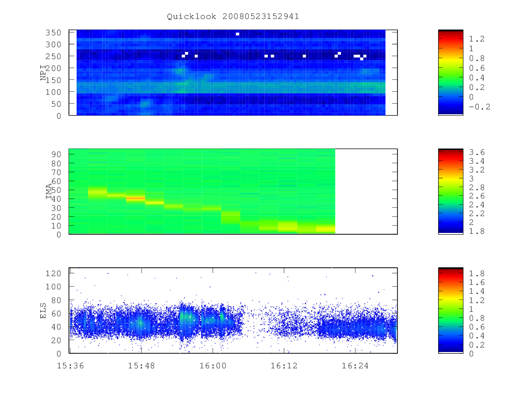530x397 pixels.
Task: Click the 1.8 value on ELS colorbar
Action: (477, 273)
